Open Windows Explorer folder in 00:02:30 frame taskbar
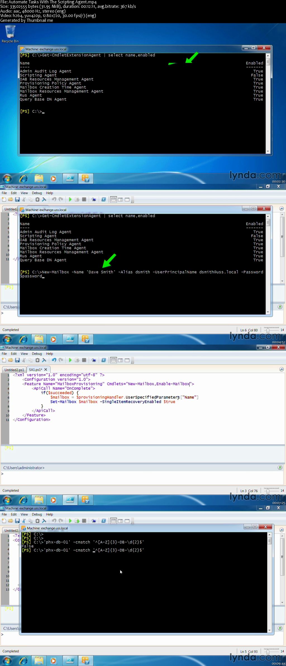Viewport: 286px width, 666px height. (x=39, y=178)
